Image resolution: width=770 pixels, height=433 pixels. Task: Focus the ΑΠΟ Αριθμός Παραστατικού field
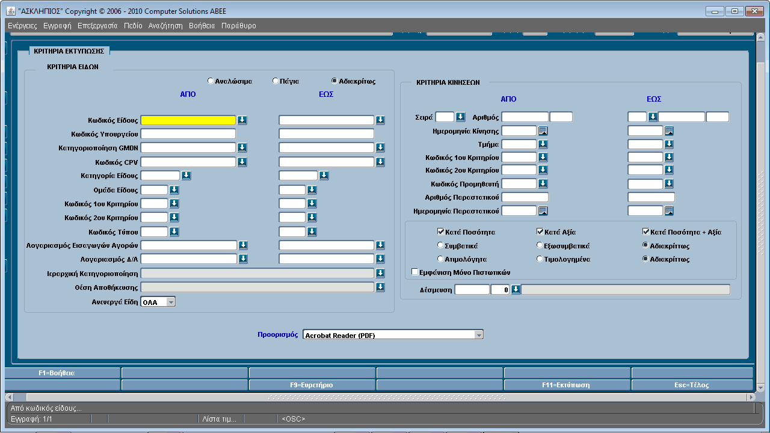[525, 197]
